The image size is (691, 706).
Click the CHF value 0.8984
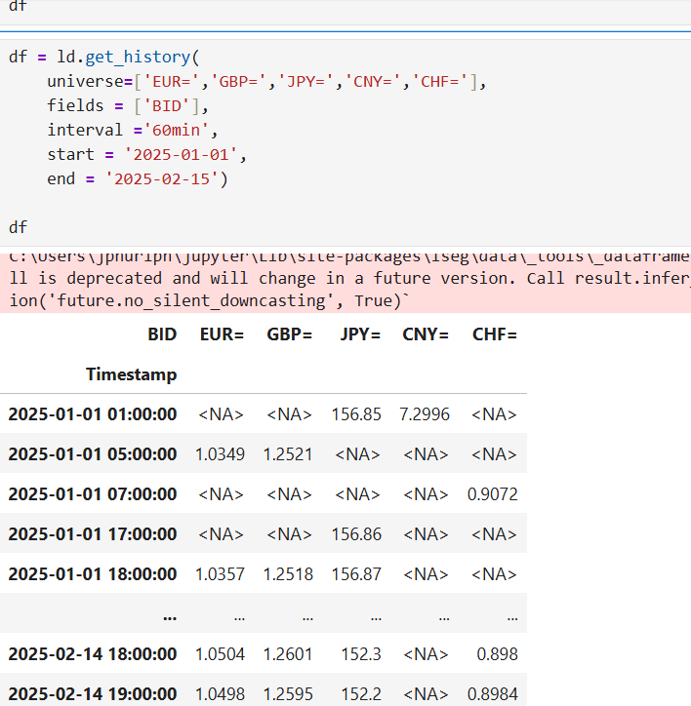coord(493,694)
